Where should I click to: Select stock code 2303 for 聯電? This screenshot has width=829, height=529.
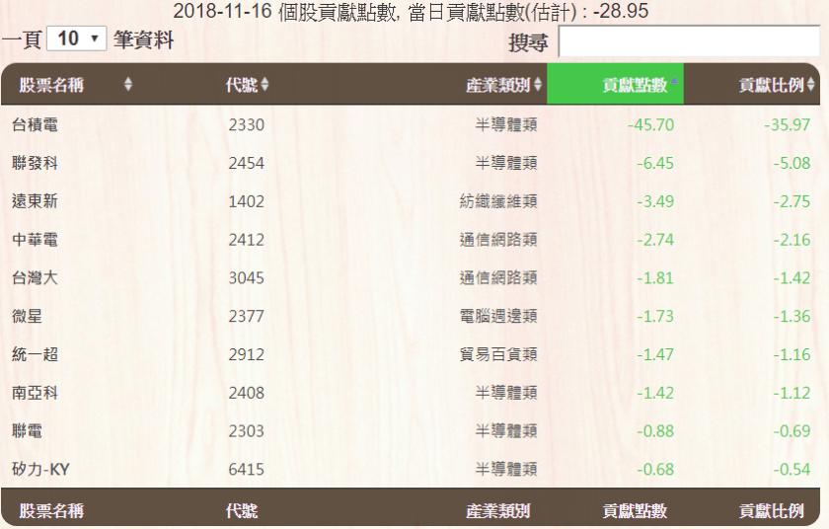tap(246, 431)
